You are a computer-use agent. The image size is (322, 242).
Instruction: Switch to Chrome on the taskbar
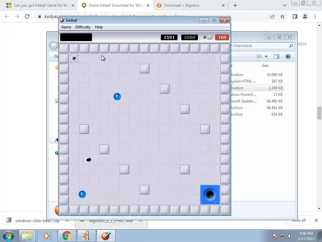coord(67,236)
